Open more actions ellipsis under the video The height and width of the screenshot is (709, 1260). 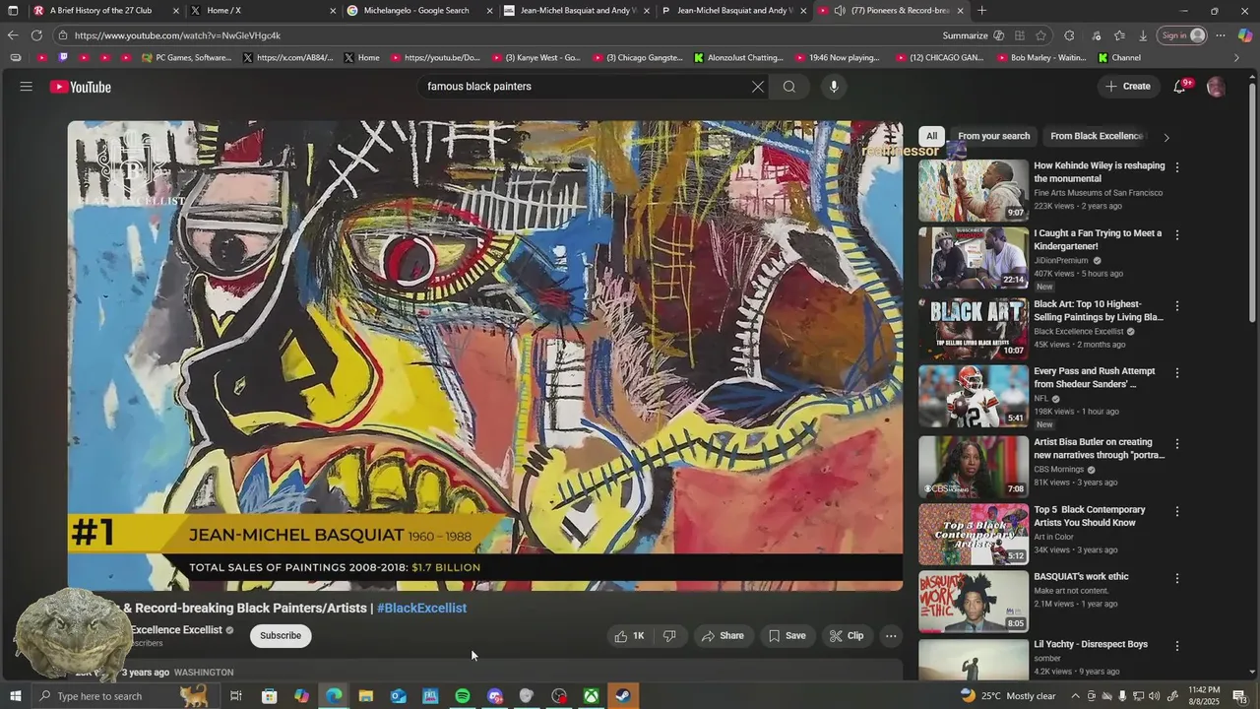(891, 636)
